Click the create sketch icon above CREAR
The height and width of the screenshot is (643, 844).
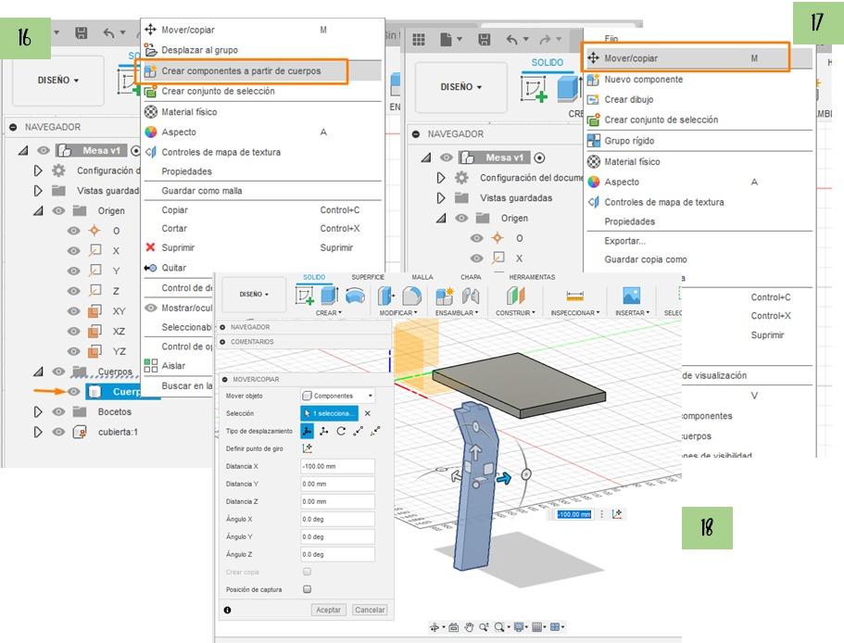tap(305, 296)
